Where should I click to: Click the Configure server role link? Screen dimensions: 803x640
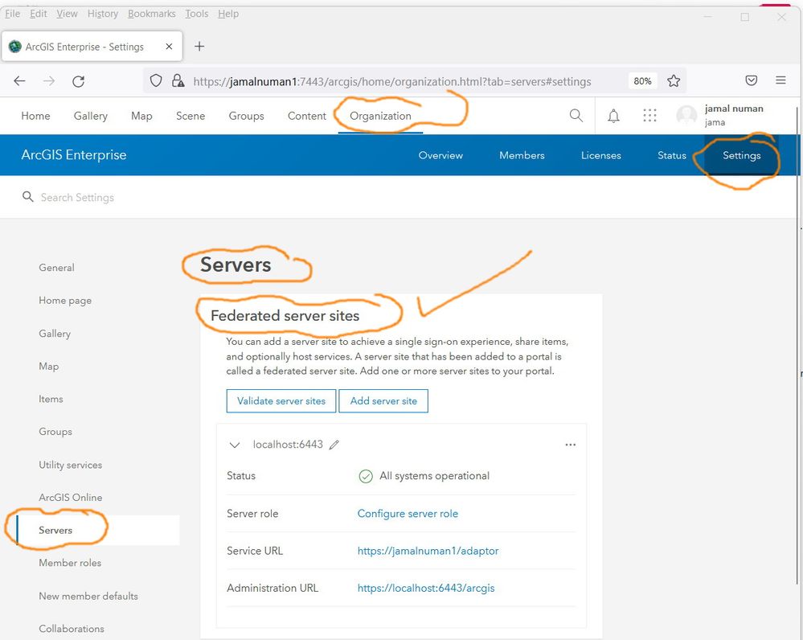pyautogui.click(x=408, y=514)
